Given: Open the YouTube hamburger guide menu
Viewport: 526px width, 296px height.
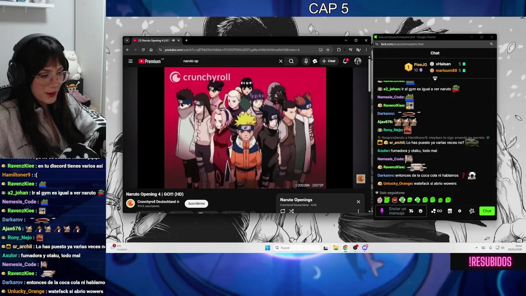Looking at the screenshot, I should pos(130,61).
